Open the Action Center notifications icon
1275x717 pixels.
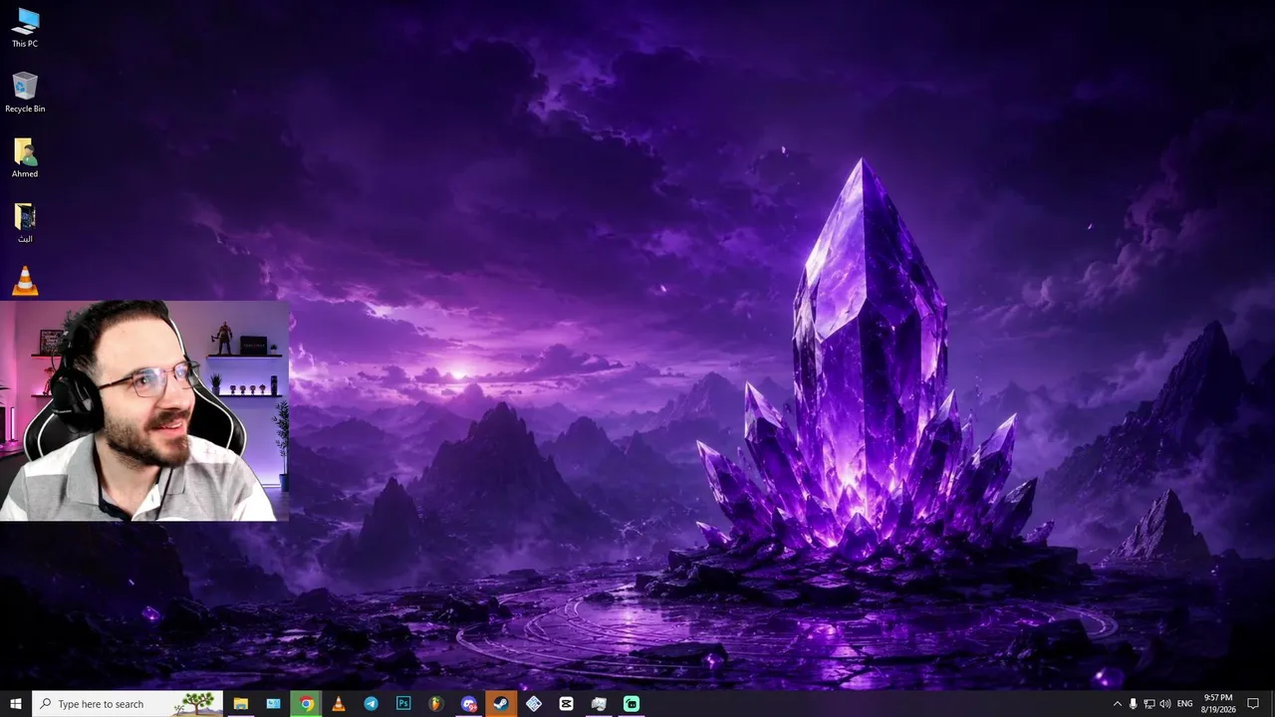tap(1254, 704)
